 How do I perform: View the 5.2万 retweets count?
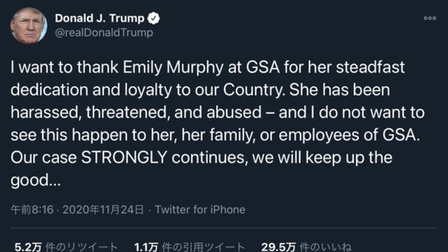pyautogui.click(x=28, y=247)
